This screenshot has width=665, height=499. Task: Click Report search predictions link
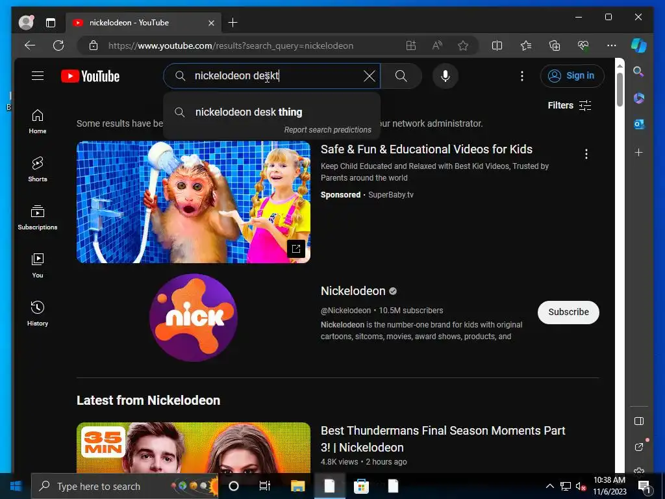[x=327, y=130]
